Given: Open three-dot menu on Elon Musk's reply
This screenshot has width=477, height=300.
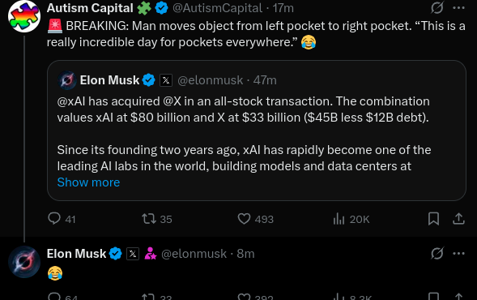Looking at the screenshot, I should [458, 254].
